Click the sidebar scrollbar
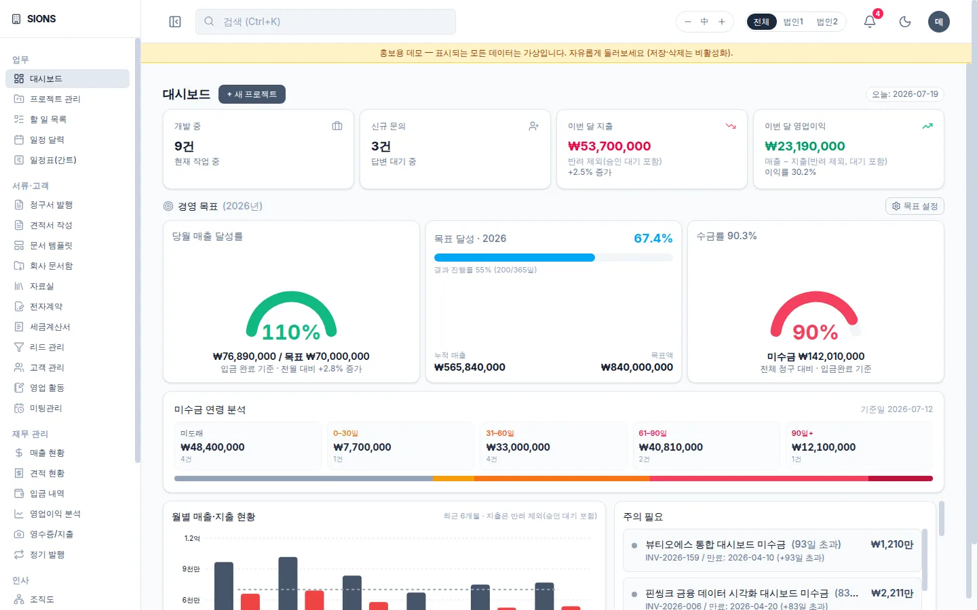This screenshot has width=977, height=610. coord(137,251)
